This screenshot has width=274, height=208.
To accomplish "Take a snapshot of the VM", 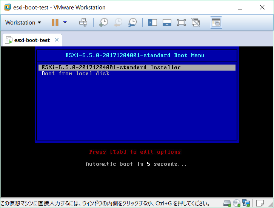I will click(x=104, y=22).
